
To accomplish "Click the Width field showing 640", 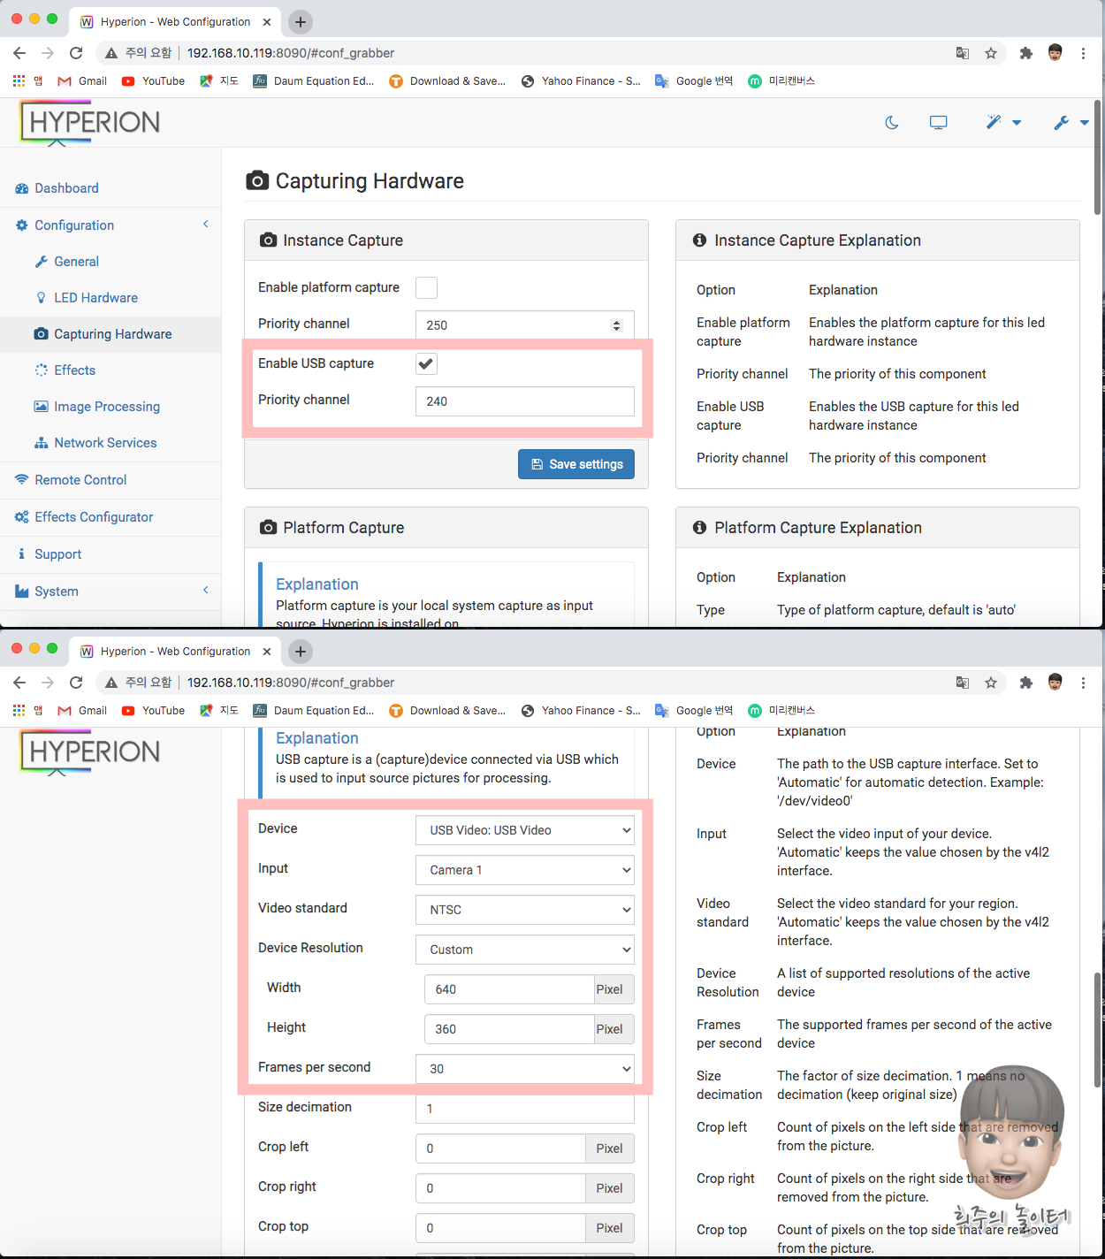I will tap(509, 989).
